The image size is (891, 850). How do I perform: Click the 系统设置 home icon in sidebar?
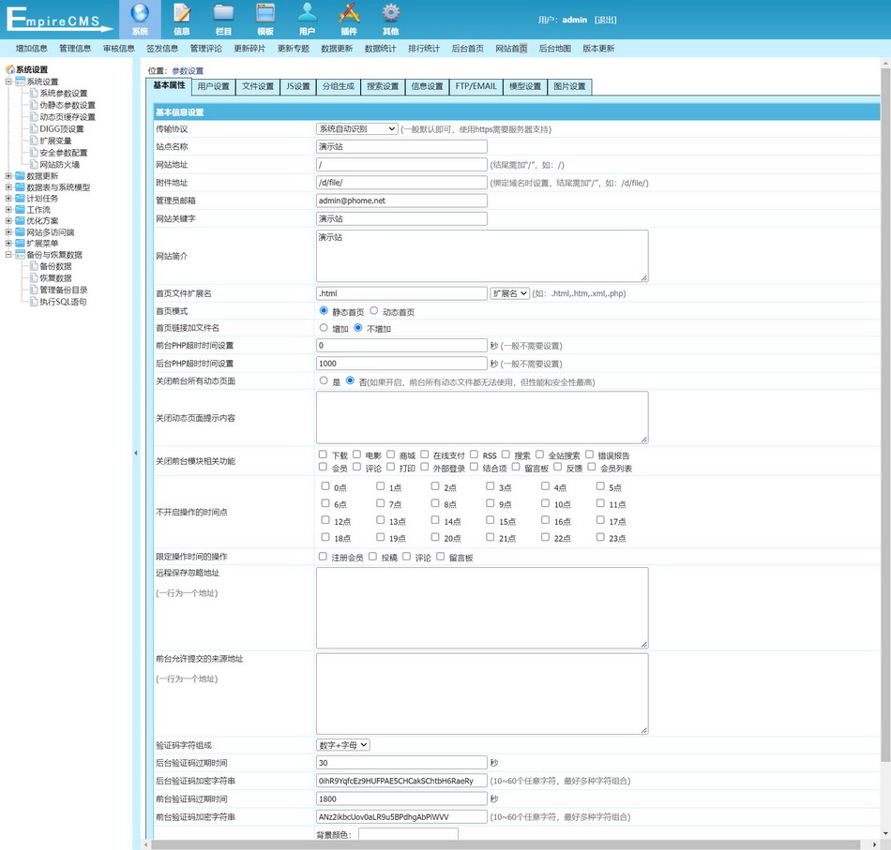[10, 69]
